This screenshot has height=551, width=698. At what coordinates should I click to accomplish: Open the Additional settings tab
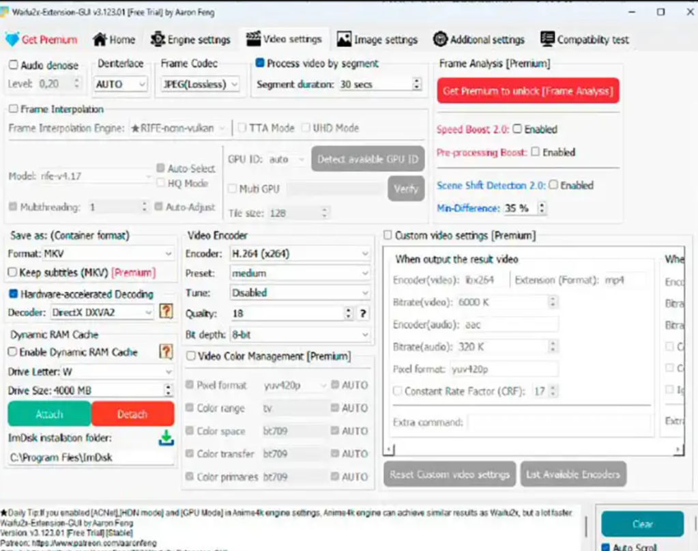pos(478,40)
